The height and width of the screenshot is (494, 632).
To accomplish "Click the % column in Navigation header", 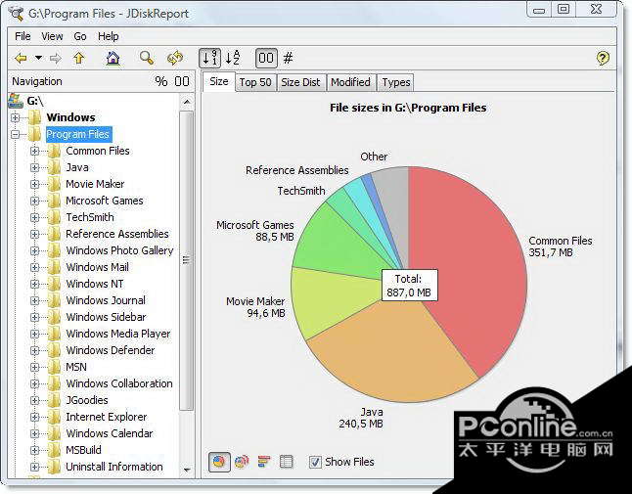I will pos(161,81).
